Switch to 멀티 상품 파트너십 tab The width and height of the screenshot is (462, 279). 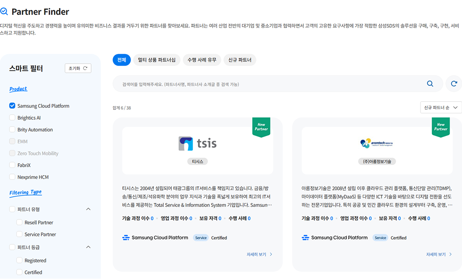[157, 60]
